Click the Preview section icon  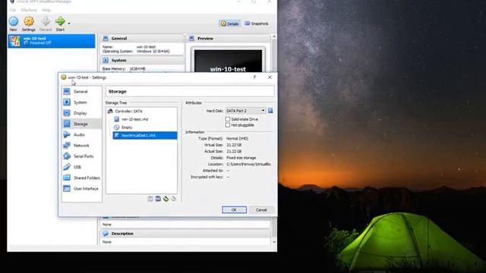point(191,39)
